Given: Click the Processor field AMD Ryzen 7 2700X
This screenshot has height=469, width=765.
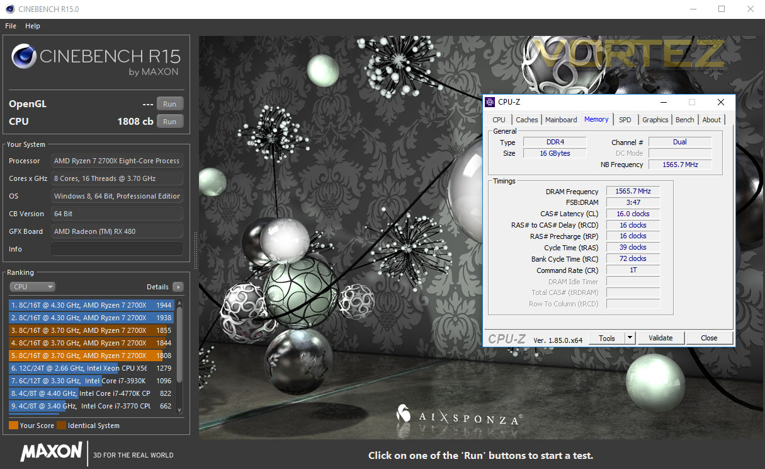Looking at the screenshot, I should coord(117,161).
